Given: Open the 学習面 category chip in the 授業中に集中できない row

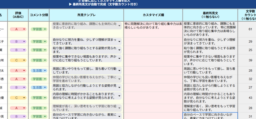Looking at the screenshot, I should click(x=39, y=60).
